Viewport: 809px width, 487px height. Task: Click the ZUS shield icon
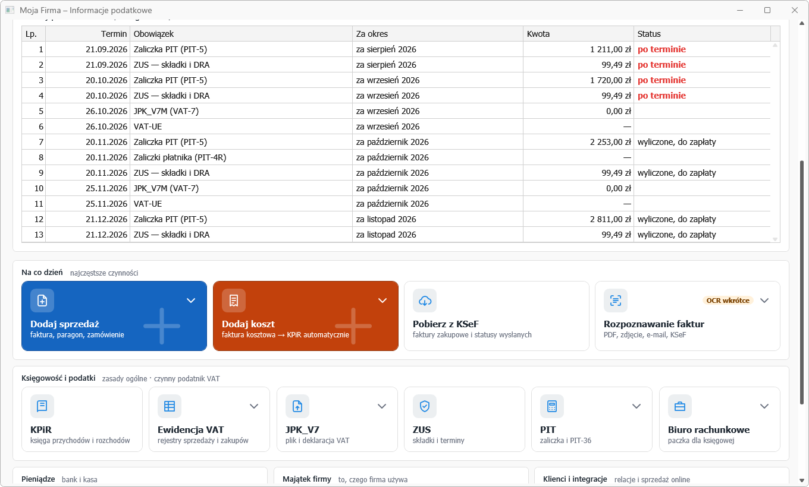tap(425, 406)
